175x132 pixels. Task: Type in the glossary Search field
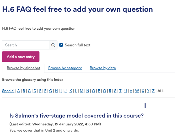(26, 45)
